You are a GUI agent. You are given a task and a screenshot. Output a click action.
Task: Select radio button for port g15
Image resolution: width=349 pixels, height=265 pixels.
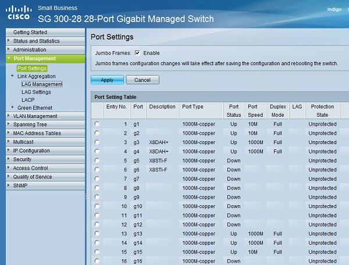[97, 252]
